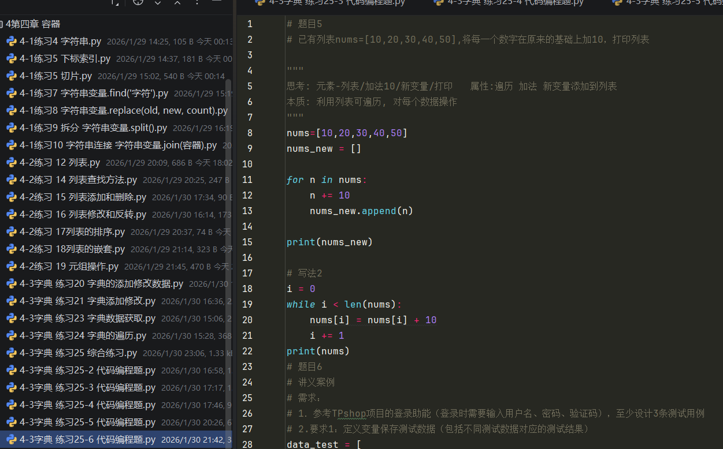Click the 'i = 0' line
This screenshot has width=723, height=449.
301,289
